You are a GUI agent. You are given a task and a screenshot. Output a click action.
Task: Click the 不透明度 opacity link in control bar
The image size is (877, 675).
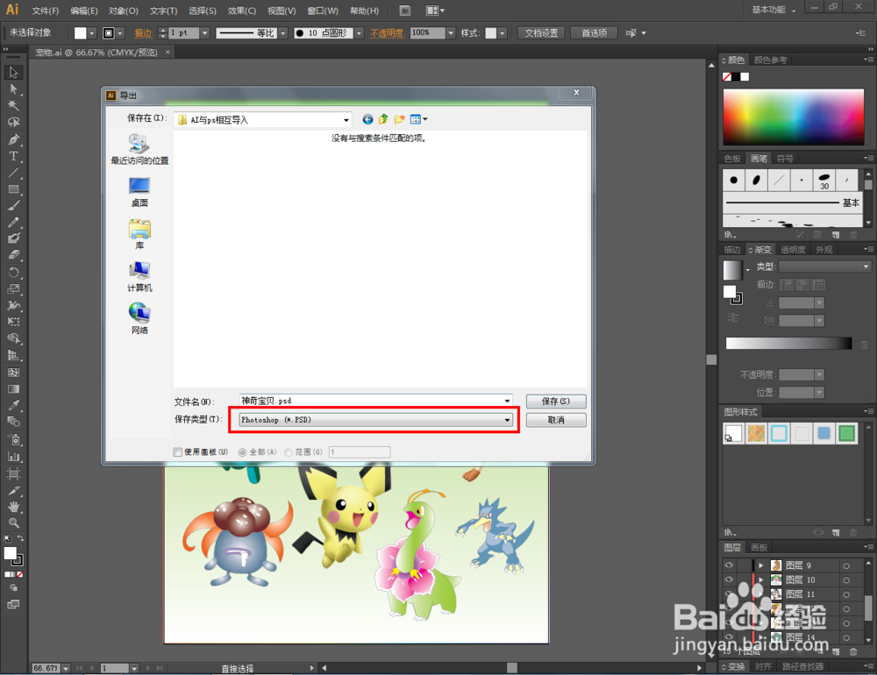coord(387,33)
